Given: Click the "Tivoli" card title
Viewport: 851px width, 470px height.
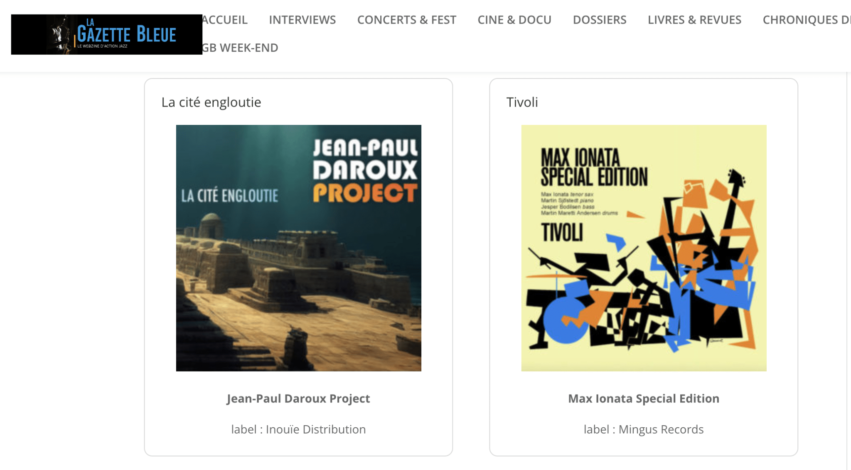Looking at the screenshot, I should tap(522, 102).
